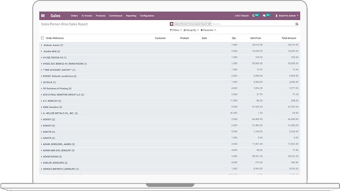Click the Sales app title

pos(55,16)
